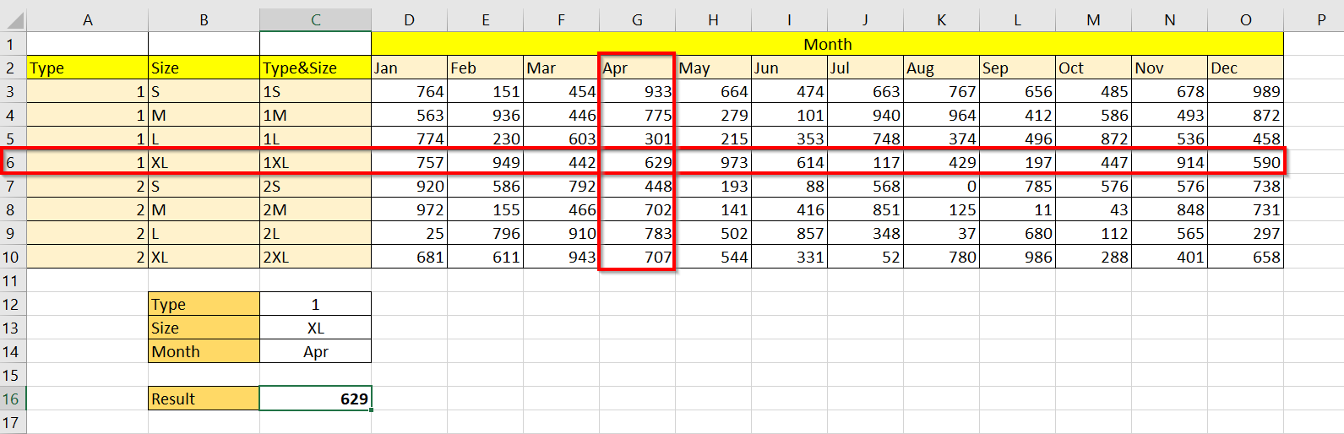
Task: Select column G by its header
Action: 637,19
